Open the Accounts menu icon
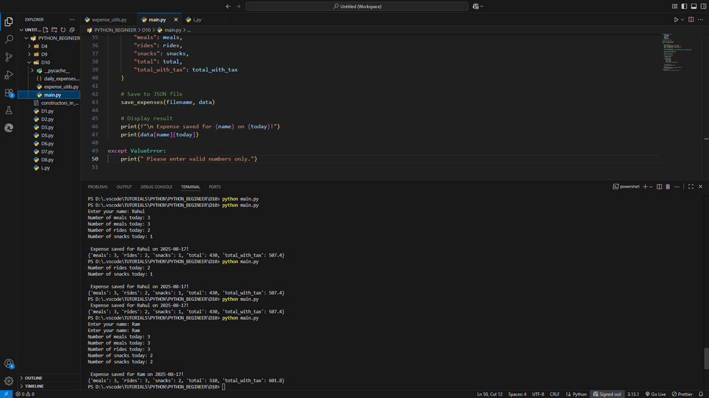Viewport: 709px width, 398px height. 9,364
